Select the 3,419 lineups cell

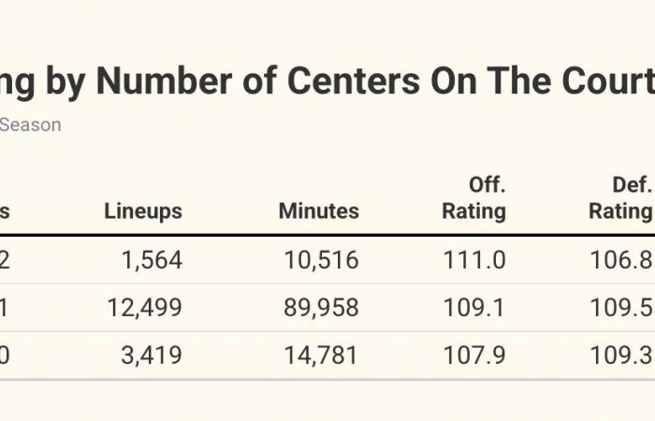[x=152, y=356]
